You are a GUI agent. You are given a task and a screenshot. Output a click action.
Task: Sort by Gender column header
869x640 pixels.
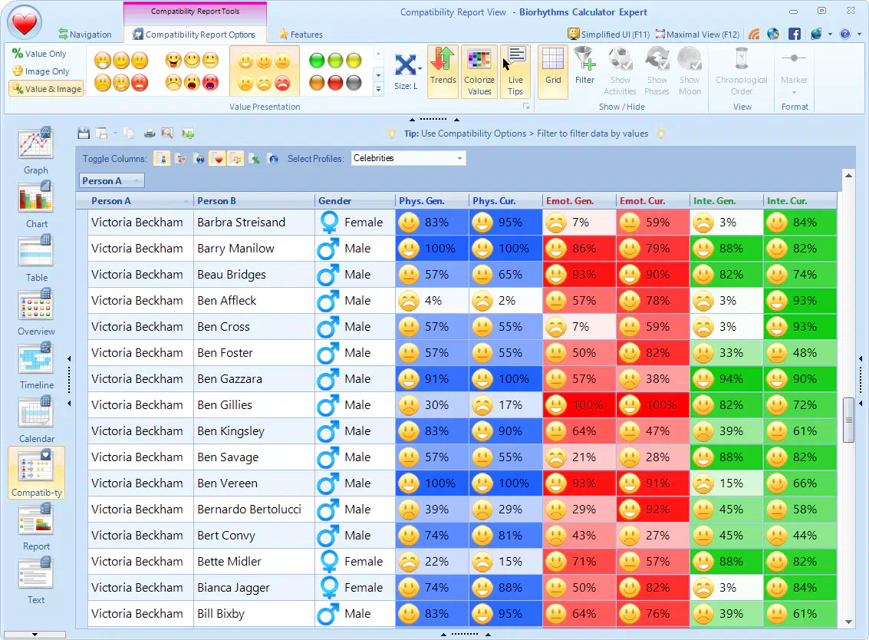tap(354, 201)
